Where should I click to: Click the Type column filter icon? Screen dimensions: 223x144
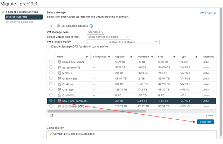(197, 57)
